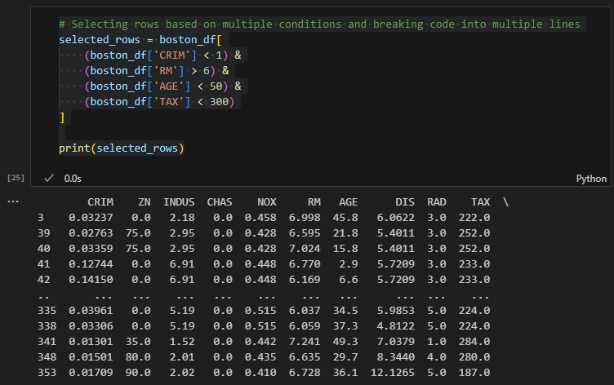Click the 0.0s execution time
This screenshot has width=614, height=385.
[x=73, y=179]
